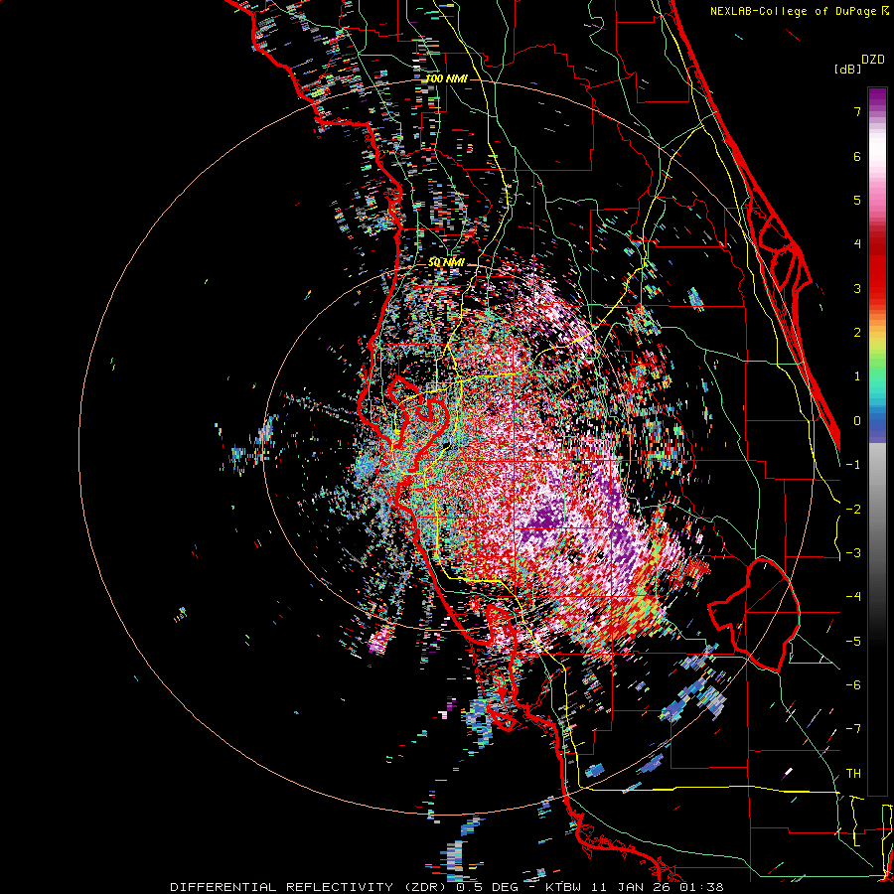
Task: Click the -2 value on the dB scale
Action: coord(853,510)
